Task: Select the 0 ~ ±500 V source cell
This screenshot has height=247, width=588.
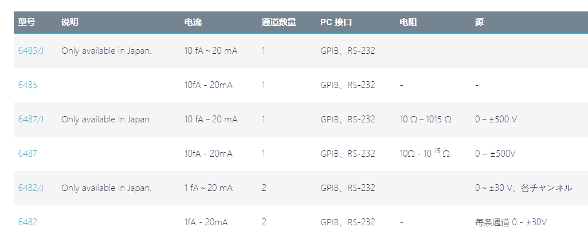Action: 496,119
